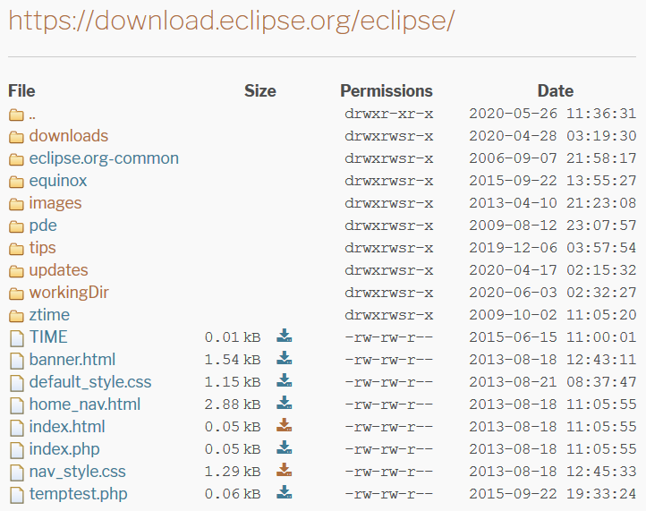The height and width of the screenshot is (511, 646).
Task: Click download icon for TIME file
Action: tap(285, 336)
